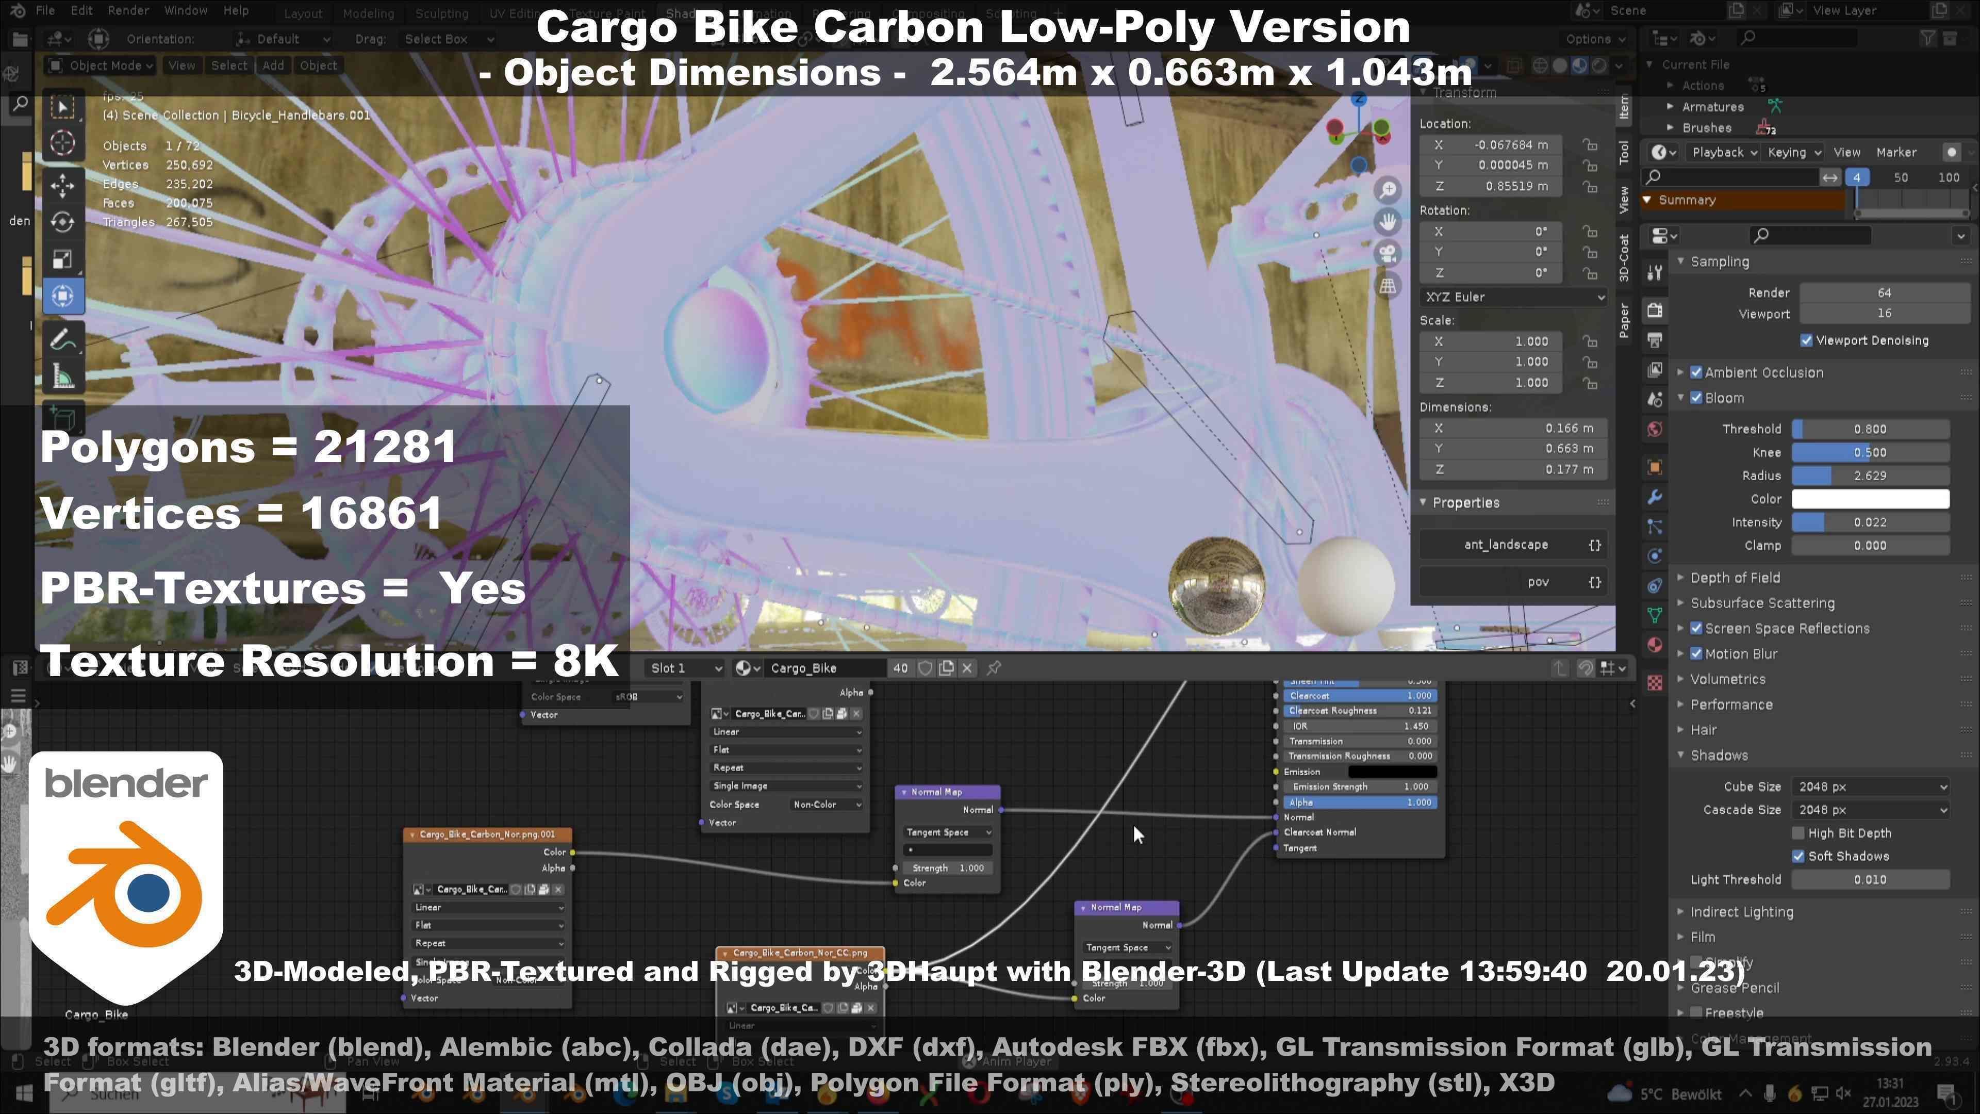Viewport: 1980px width, 1114px height.
Task: Expand the Volumetrics panel
Action: [x=1727, y=680]
